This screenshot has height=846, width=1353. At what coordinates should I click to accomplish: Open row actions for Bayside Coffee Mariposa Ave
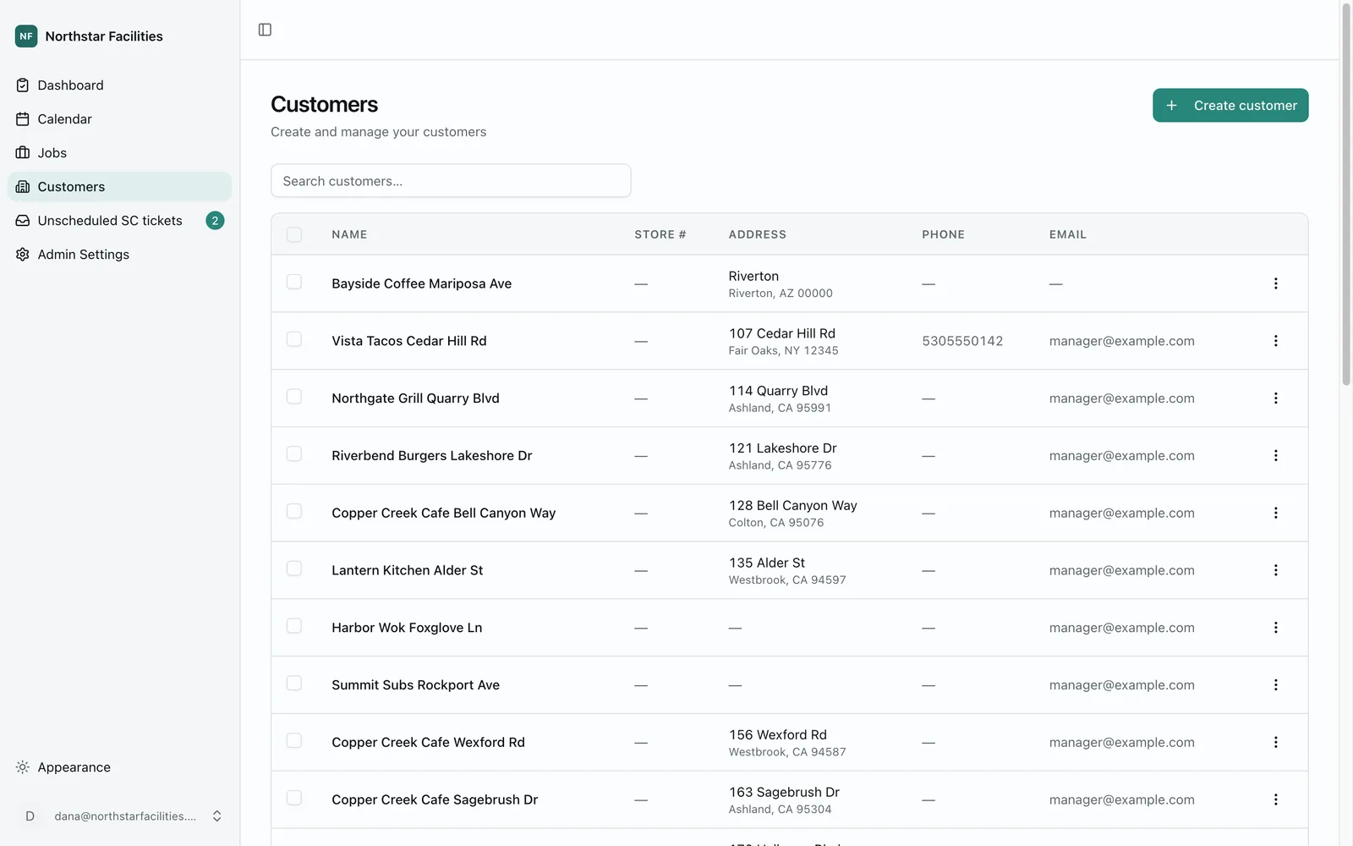point(1275,283)
